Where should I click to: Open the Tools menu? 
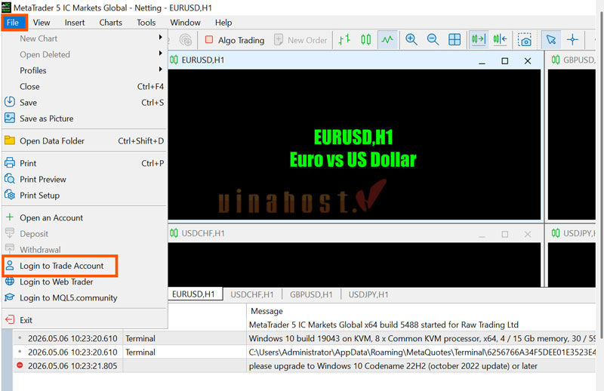tap(146, 23)
